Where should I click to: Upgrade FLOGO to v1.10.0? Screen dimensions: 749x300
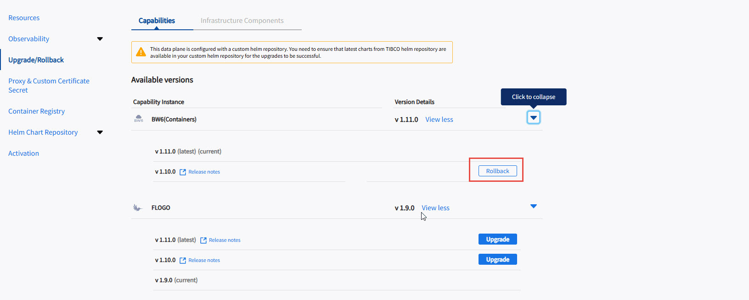pos(497,259)
